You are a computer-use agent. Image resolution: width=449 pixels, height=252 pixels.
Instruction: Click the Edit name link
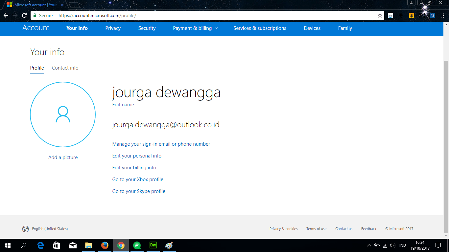pos(123,105)
